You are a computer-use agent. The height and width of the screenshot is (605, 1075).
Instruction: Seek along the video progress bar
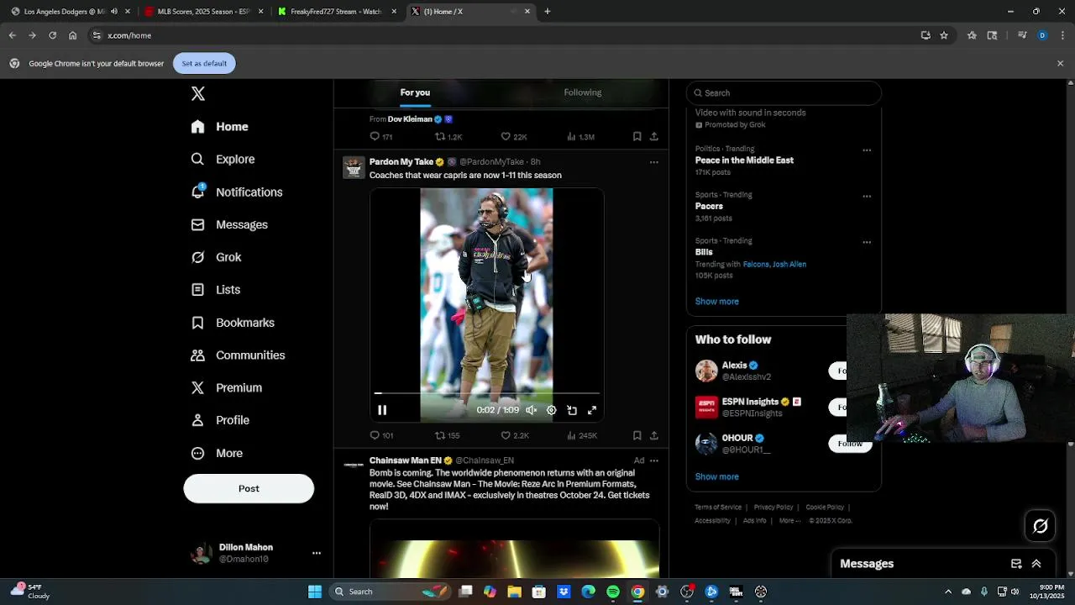[x=487, y=392]
